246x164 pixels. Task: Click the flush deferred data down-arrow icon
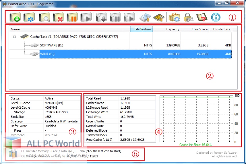tap(102, 17)
